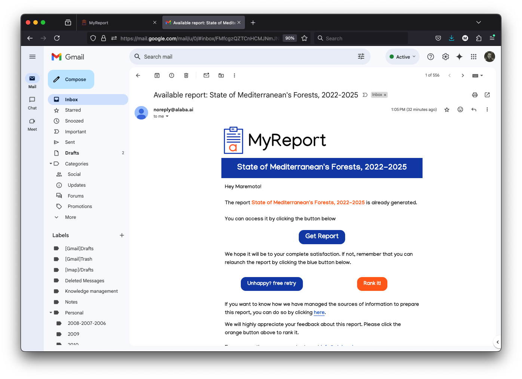522x379 pixels.
Task: Open the Firefox extensions puzzle icon
Action: coord(479,38)
